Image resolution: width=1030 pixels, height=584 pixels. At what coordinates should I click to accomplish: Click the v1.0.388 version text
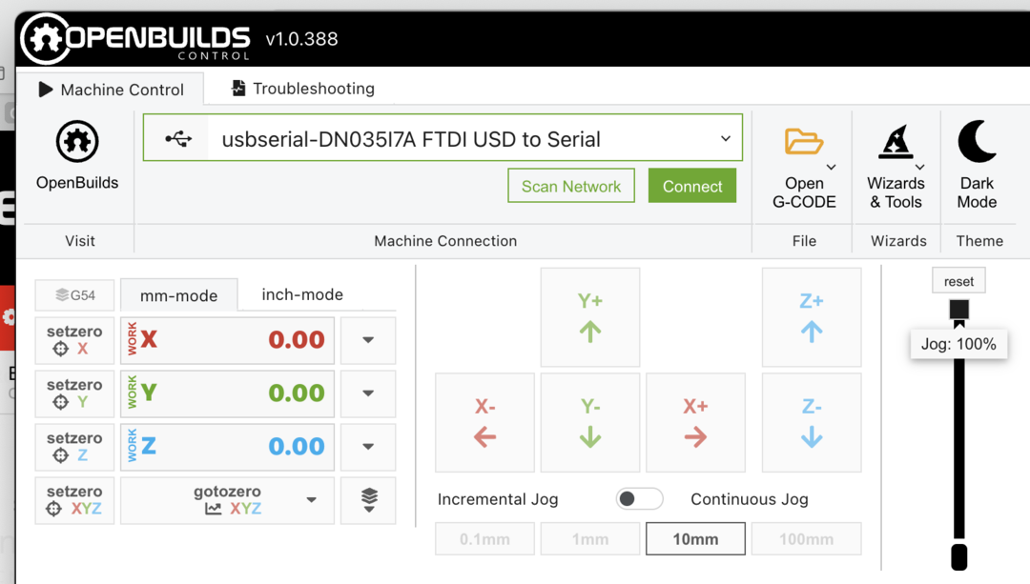301,39
